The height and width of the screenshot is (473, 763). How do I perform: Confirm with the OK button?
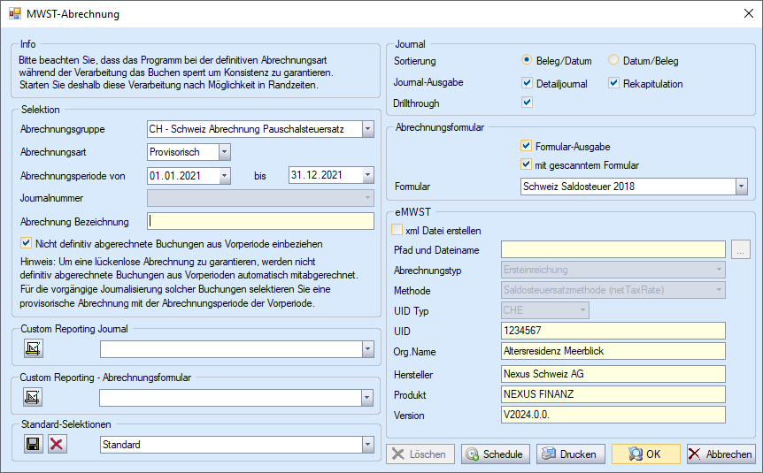645,454
